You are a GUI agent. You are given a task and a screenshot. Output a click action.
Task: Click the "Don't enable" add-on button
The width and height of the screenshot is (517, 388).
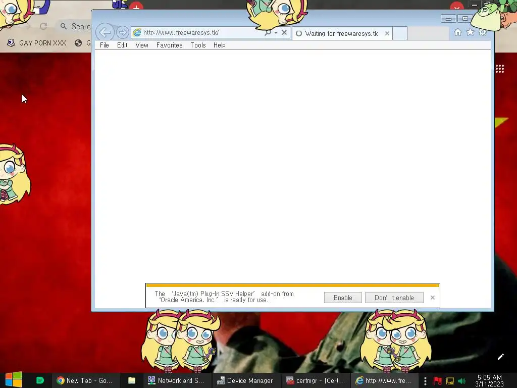tap(394, 298)
